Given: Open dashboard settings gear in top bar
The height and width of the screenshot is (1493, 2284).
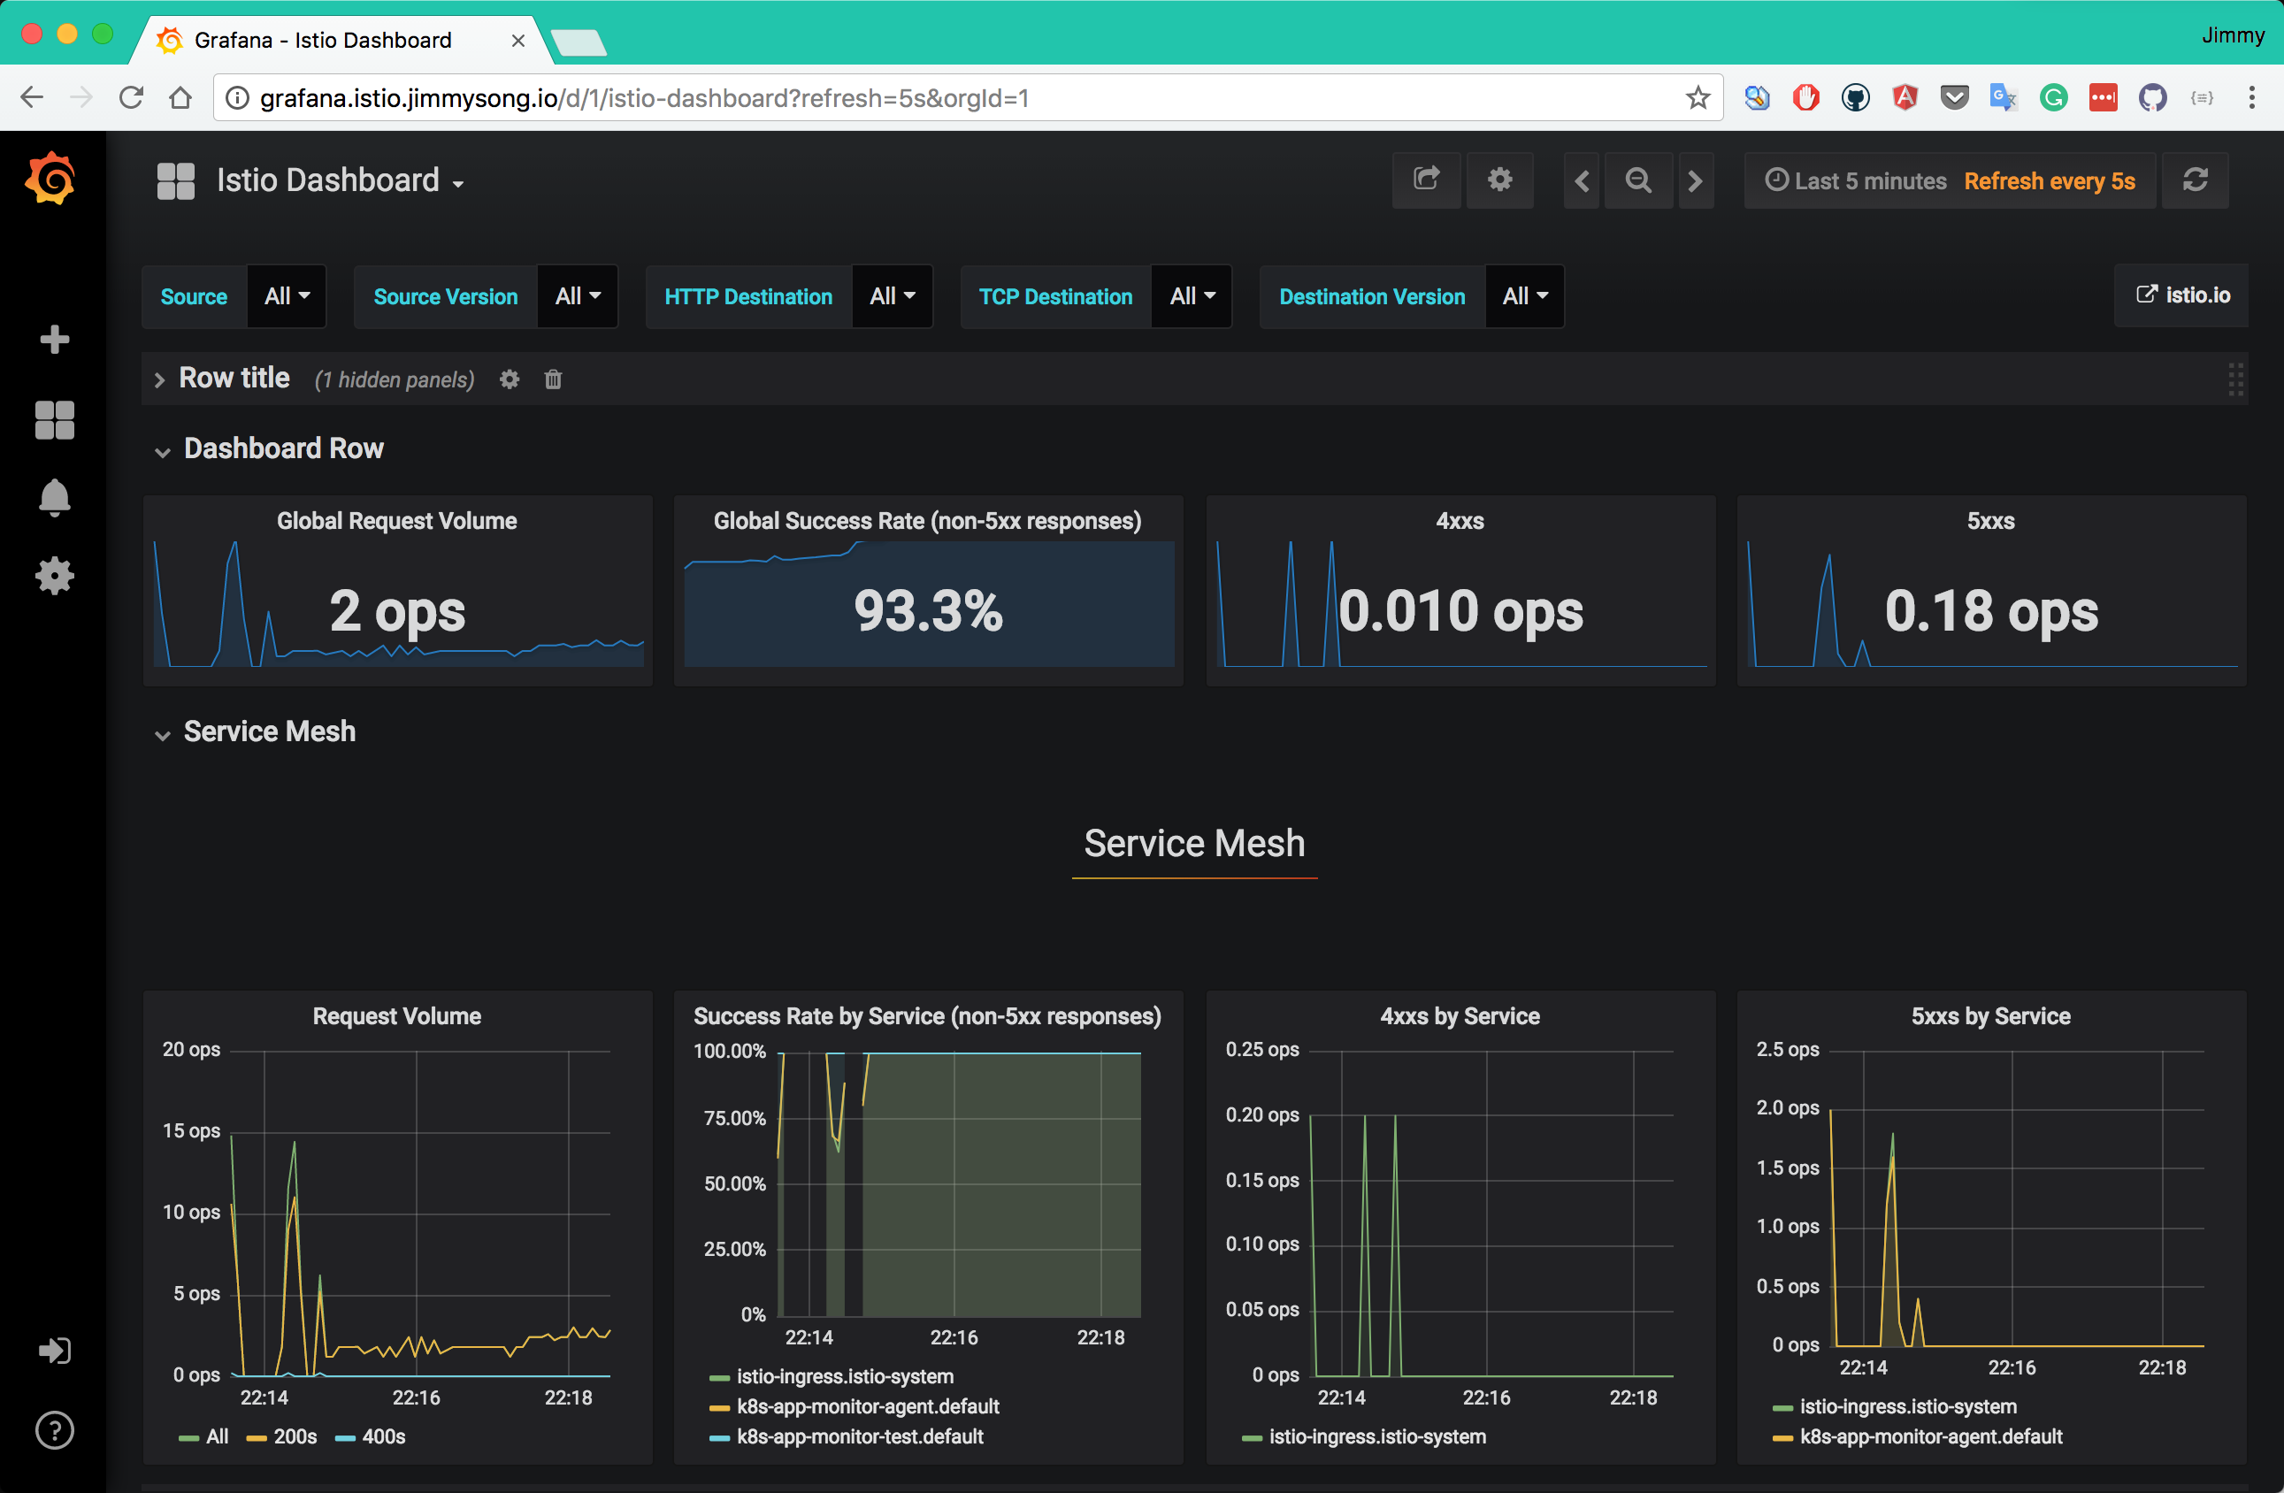Looking at the screenshot, I should (x=1499, y=180).
